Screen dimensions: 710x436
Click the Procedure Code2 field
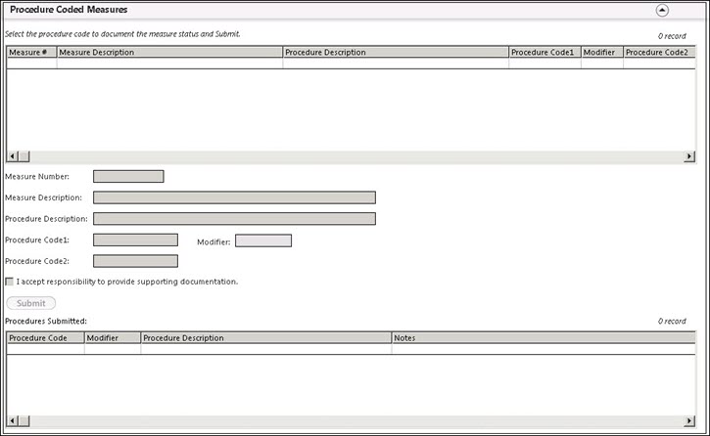coord(135,261)
